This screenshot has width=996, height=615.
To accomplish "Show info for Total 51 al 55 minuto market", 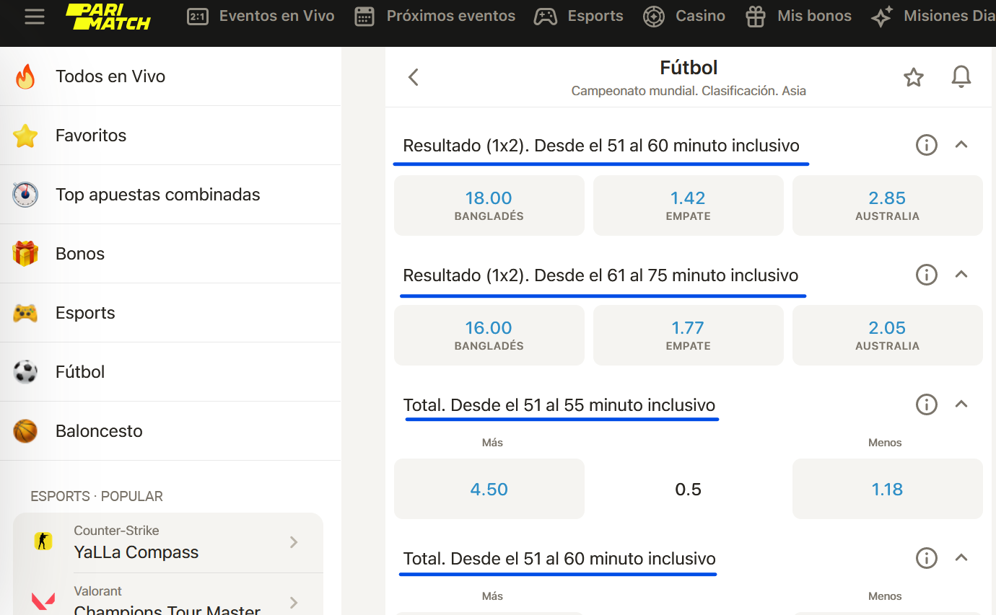I will 927,404.
